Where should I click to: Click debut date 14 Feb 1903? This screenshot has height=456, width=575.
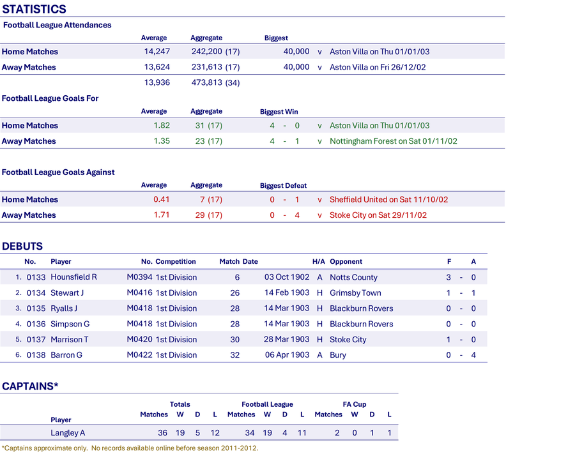pos(287,293)
